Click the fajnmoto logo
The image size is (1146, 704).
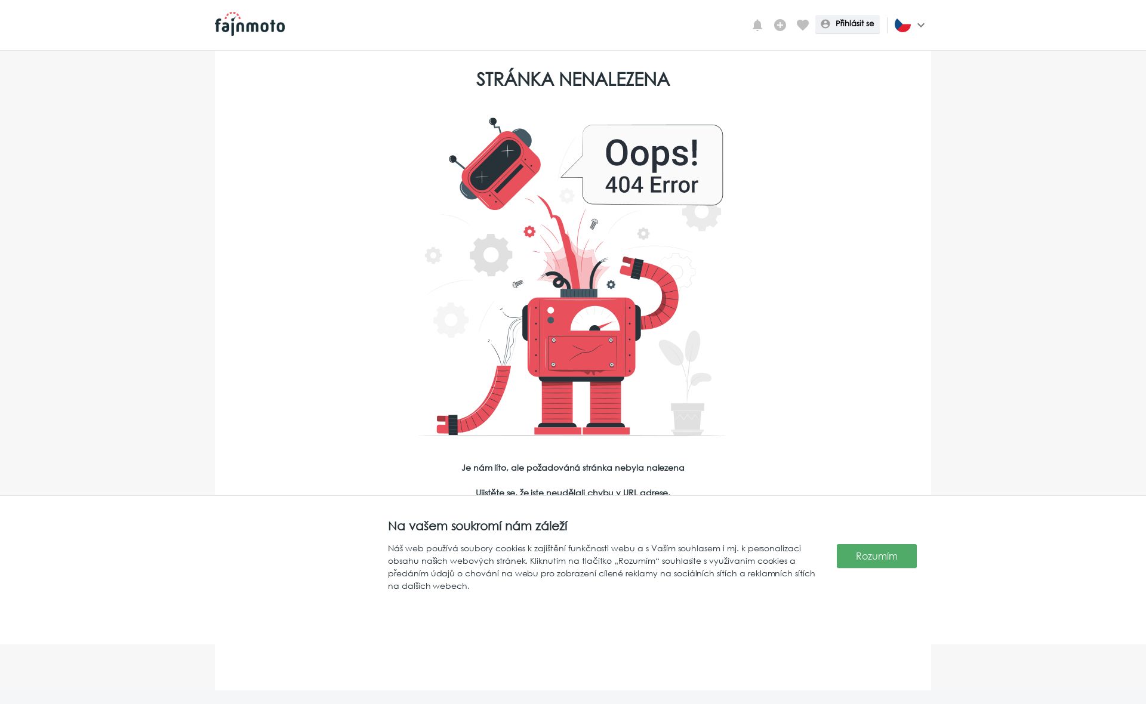249,24
